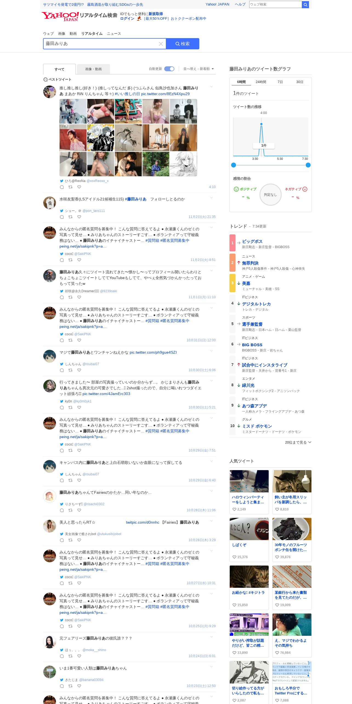Viewport: 352px width, 704px height.
Task: Retweet the tweet by @9239saki
Action: [x=70, y=297]
